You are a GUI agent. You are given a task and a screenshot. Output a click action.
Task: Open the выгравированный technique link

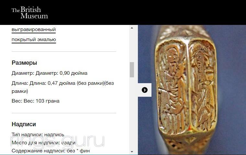(34, 29)
